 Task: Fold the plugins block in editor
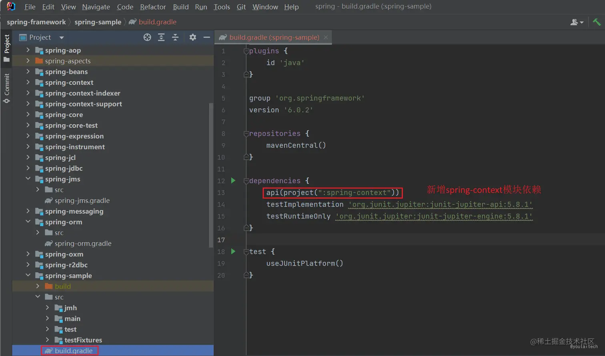[x=246, y=51]
